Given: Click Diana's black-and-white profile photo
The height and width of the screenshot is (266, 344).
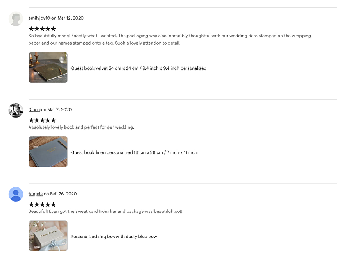Looking at the screenshot, I should (16, 110).
